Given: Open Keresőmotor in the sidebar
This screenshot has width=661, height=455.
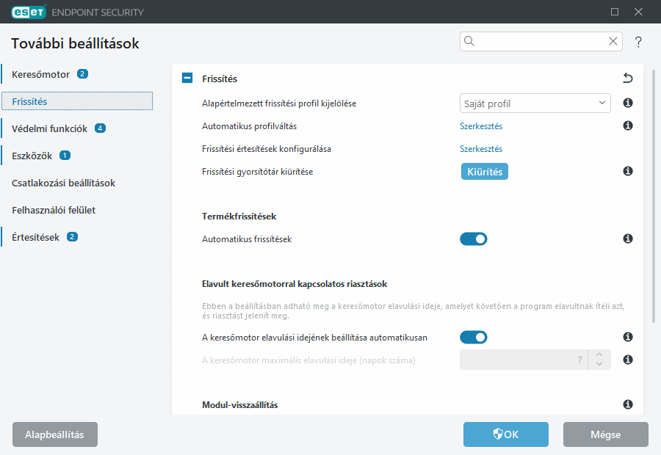Looking at the screenshot, I should 41,74.
